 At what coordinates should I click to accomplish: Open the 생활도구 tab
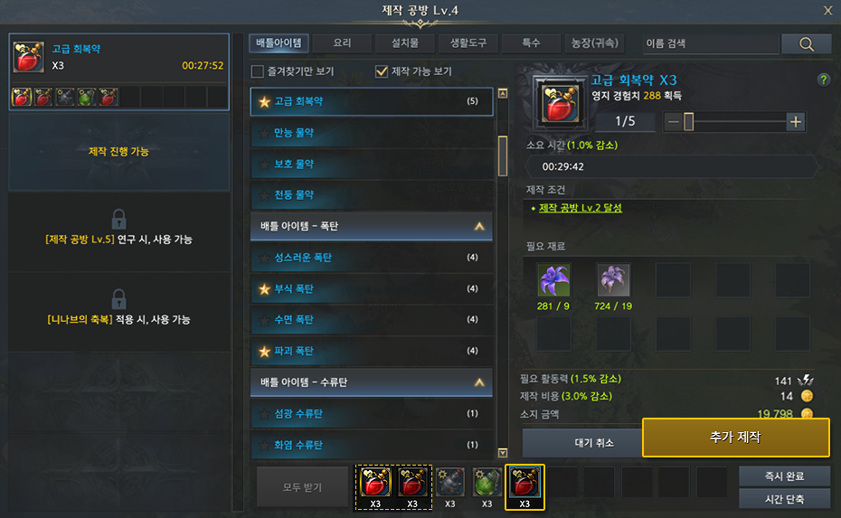(x=468, y=42)
